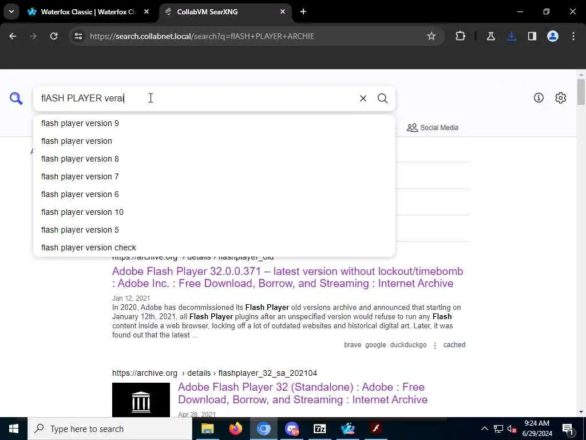Screen dimensions: 586x440
Task: Open the browser three-dot menu
Action: pyautogui.click(x=573, y=36)
